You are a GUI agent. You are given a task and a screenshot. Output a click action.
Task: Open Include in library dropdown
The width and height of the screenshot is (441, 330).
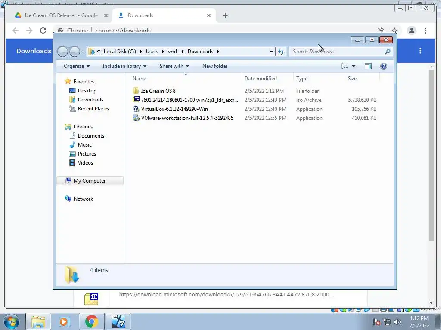[124, 66]
